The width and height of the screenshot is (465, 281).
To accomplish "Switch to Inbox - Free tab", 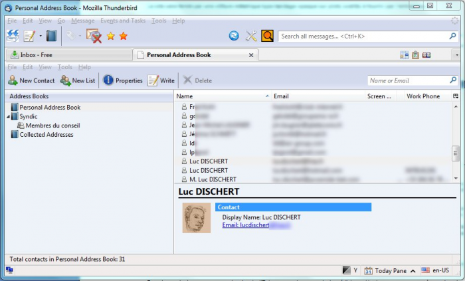I will click(69, 55).
